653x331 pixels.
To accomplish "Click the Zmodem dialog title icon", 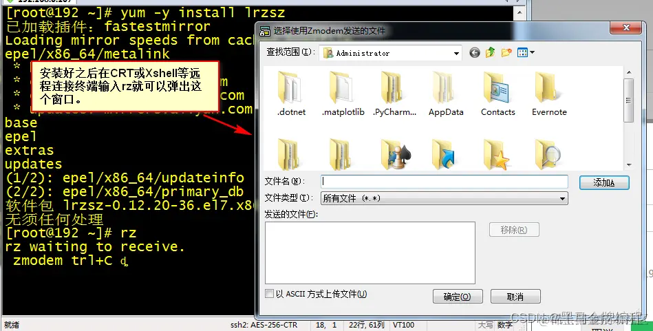I will (265, 31).
